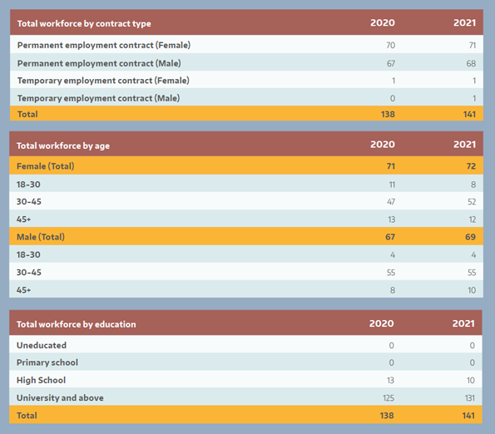The height and width of the screenshot is (434, 495).
Task: Click the 'Total workforce by education' header
Action: coord(76,324)
